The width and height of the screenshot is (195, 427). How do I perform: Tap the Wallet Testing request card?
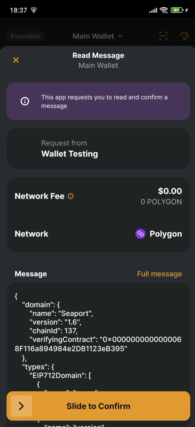(98, 149)
